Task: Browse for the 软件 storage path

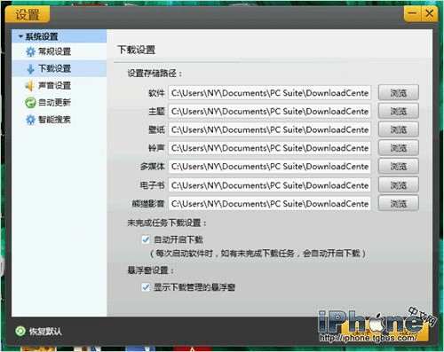Action: pos(399,93)
